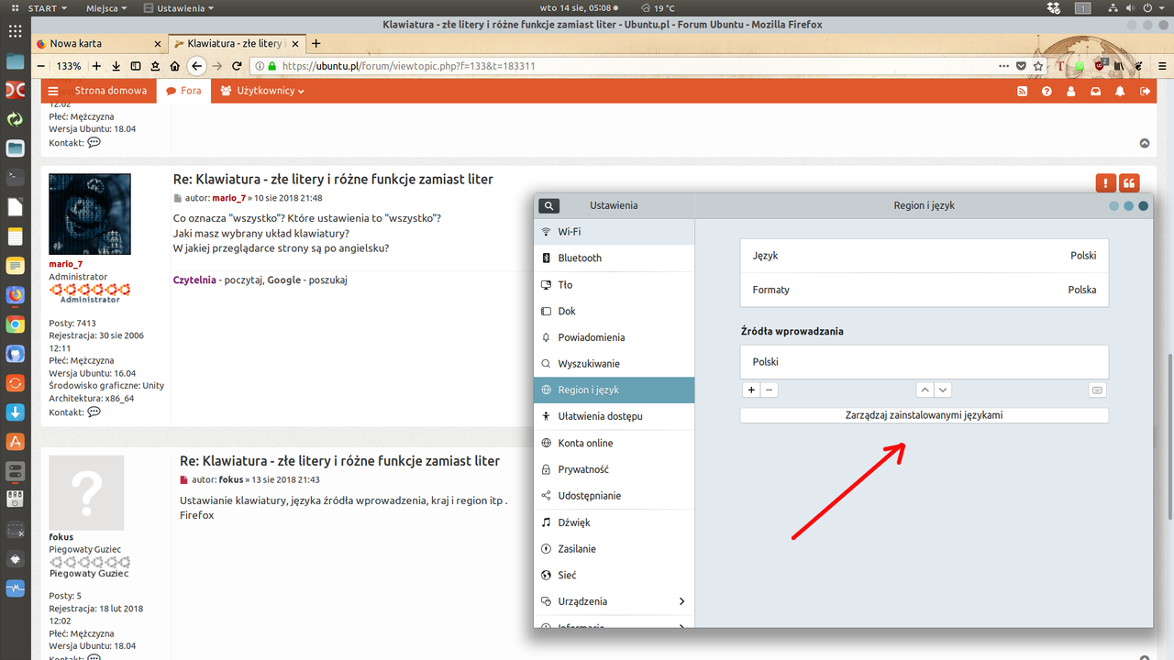Show keyboard layout preview icon
Viewport: 1174px width, 660px height.
1097,390
